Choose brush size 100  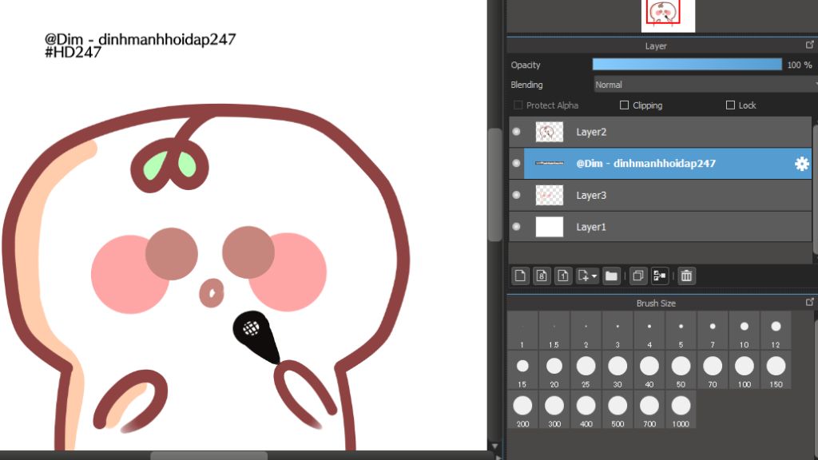coord(745,371)
